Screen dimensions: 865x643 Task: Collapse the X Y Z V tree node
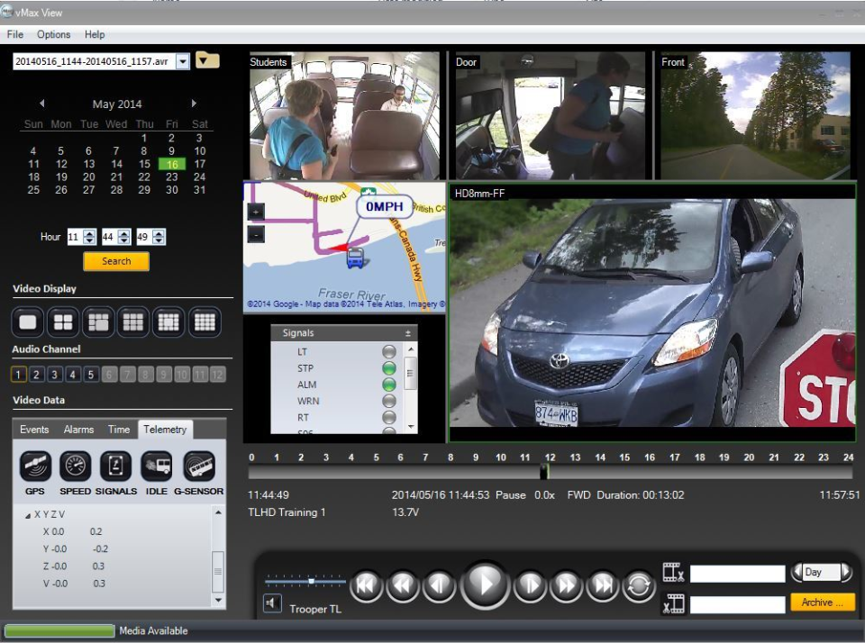coord(28,515)
